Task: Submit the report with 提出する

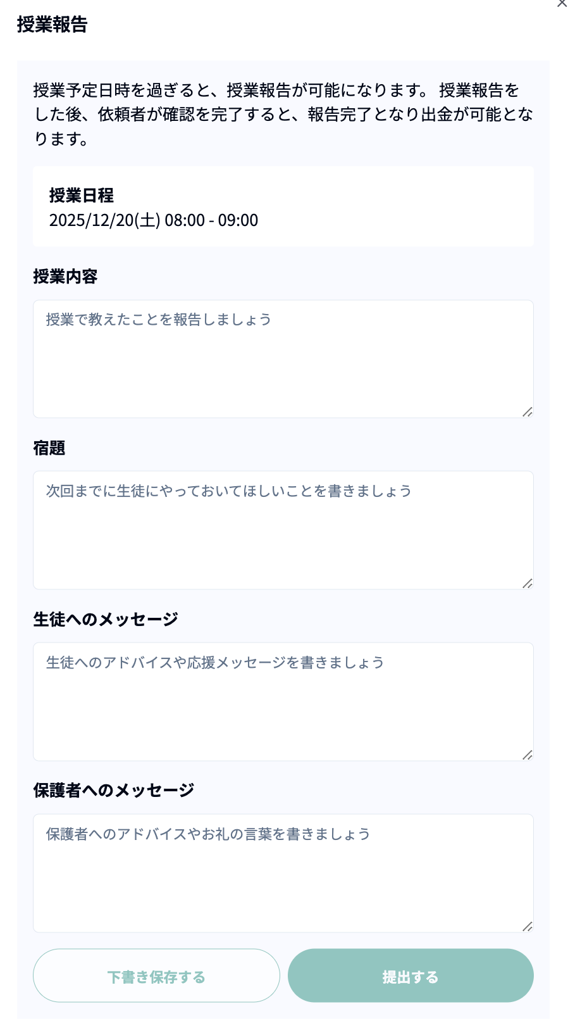Action: (410, 975)
